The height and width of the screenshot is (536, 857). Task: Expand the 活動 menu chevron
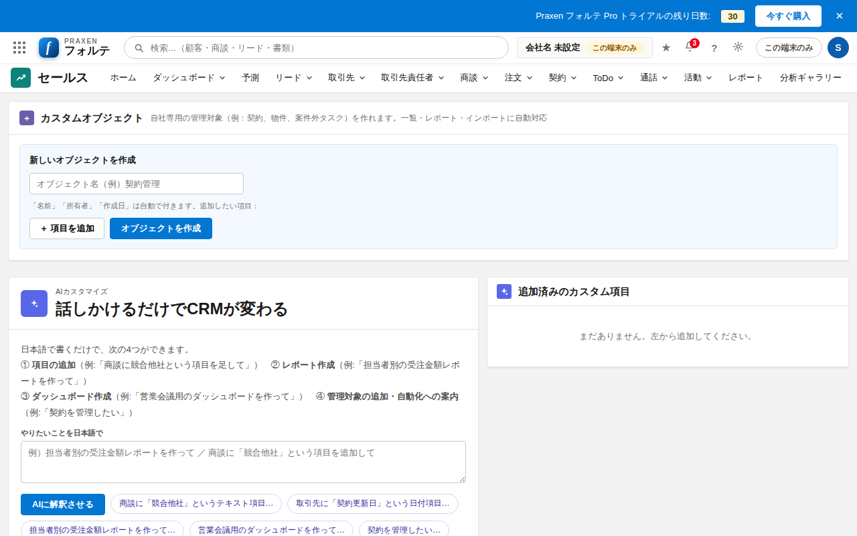pyautogui.click(x=709, y=78)
